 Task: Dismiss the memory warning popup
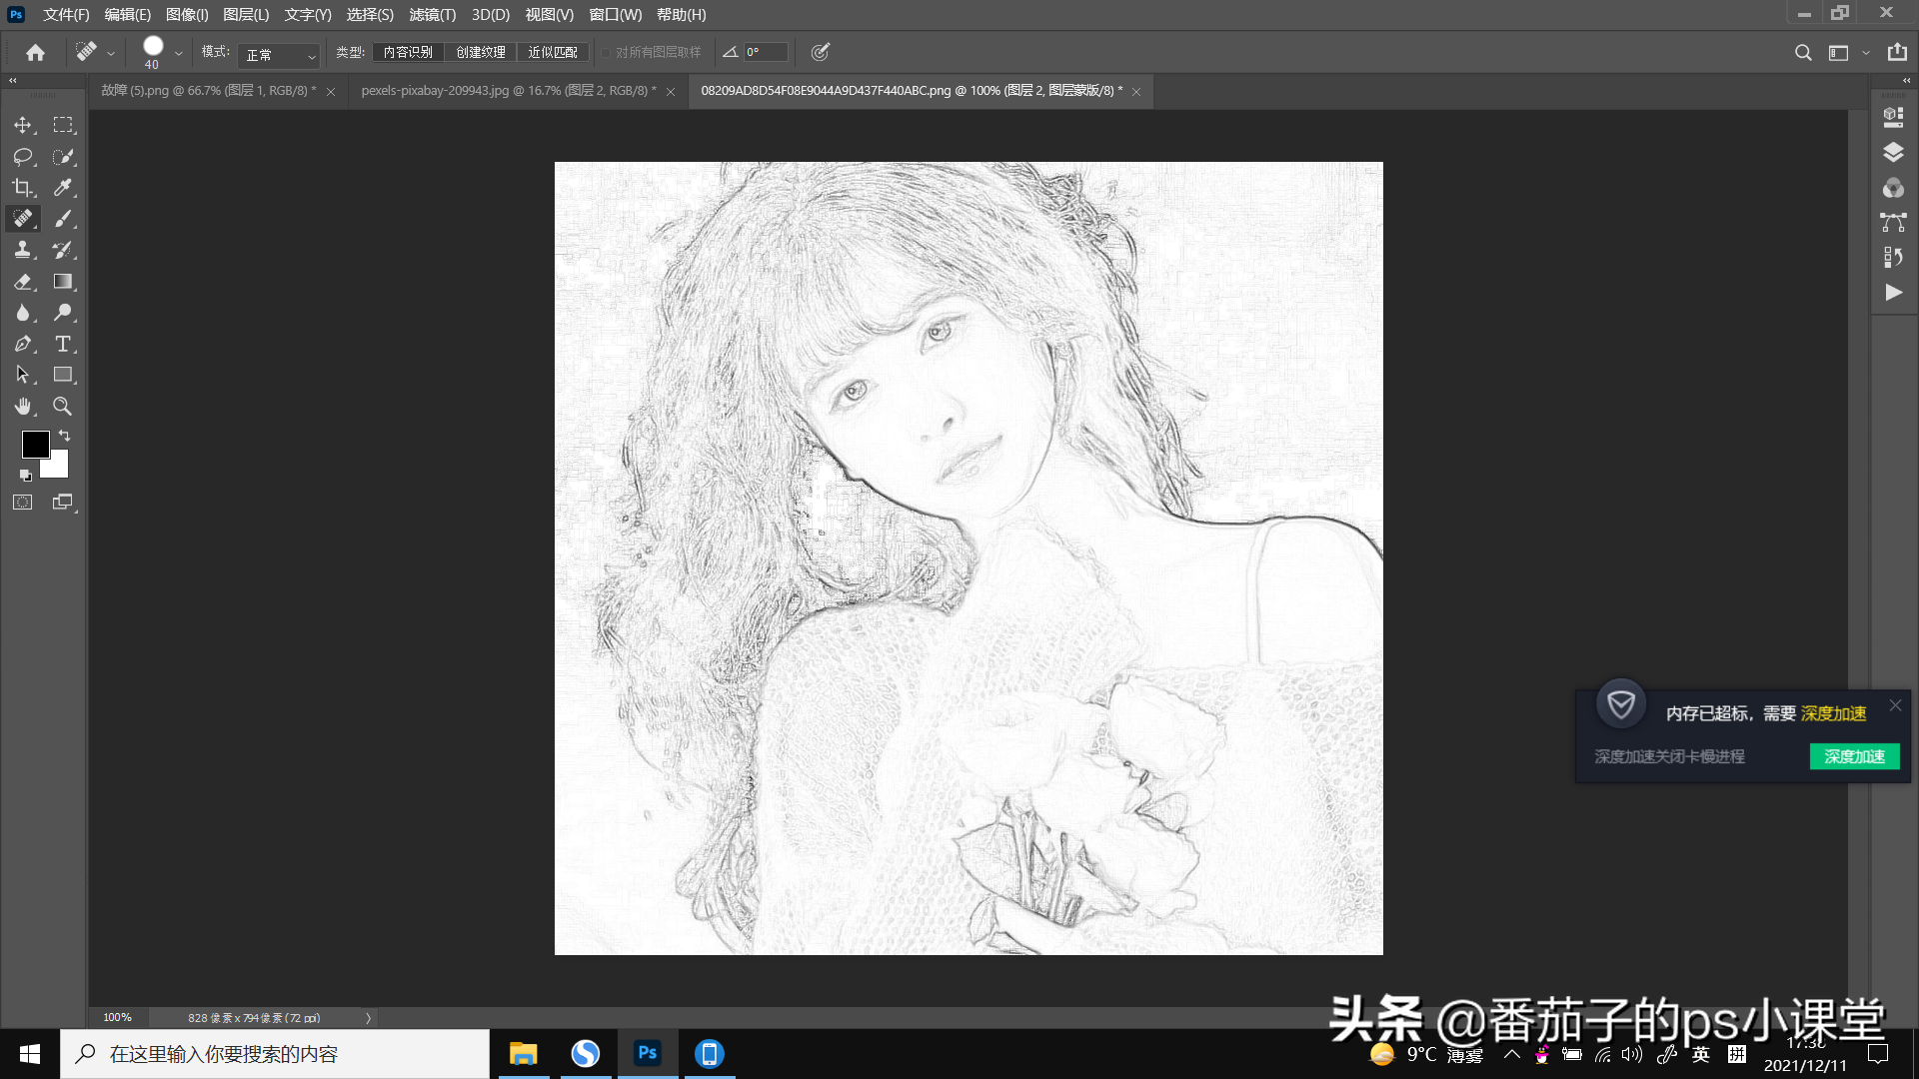pos(1895,705)
